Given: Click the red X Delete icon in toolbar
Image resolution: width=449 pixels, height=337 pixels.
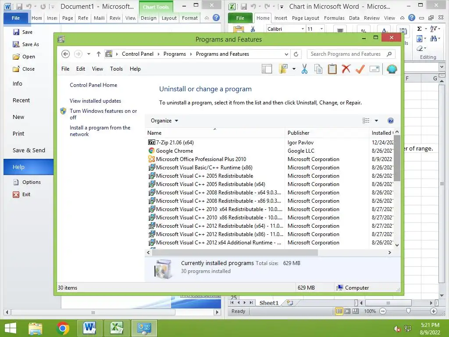Looking at the screenshot, I should point(346,69).
